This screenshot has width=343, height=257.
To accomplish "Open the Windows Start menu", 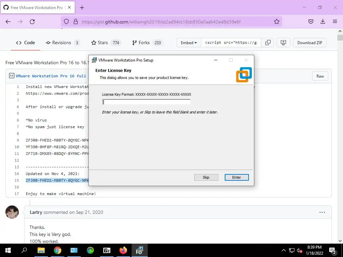I will click(8, 250).
